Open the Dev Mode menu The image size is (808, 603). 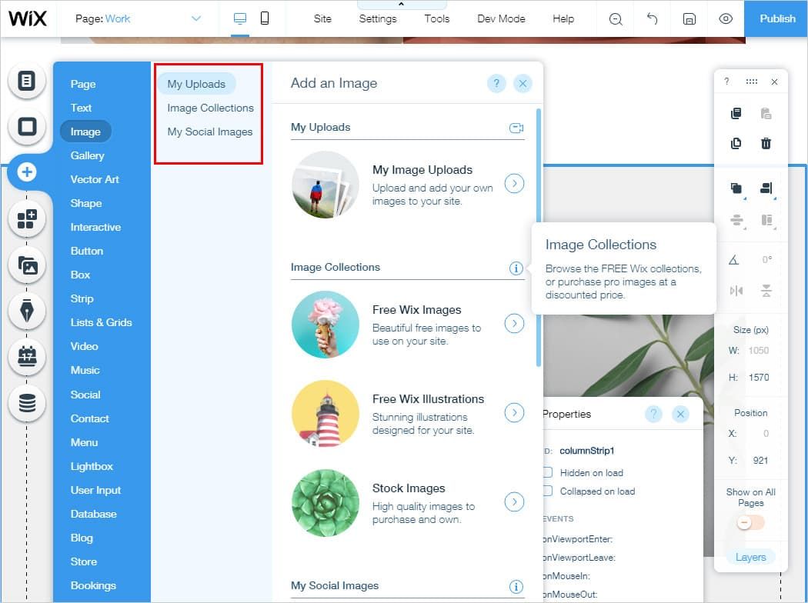click(x=501, y=19)
